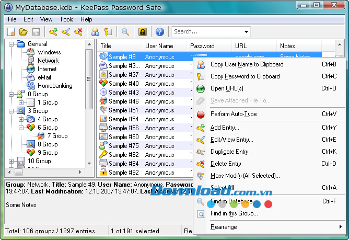The image size is (349, 240).
Task: Collapse the 6 Group tree node
Action: (x=21, y=128)
